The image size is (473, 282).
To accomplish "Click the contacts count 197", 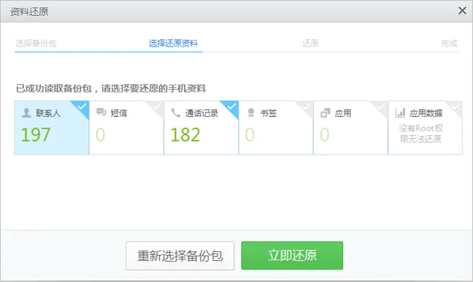I will (35, 135).
